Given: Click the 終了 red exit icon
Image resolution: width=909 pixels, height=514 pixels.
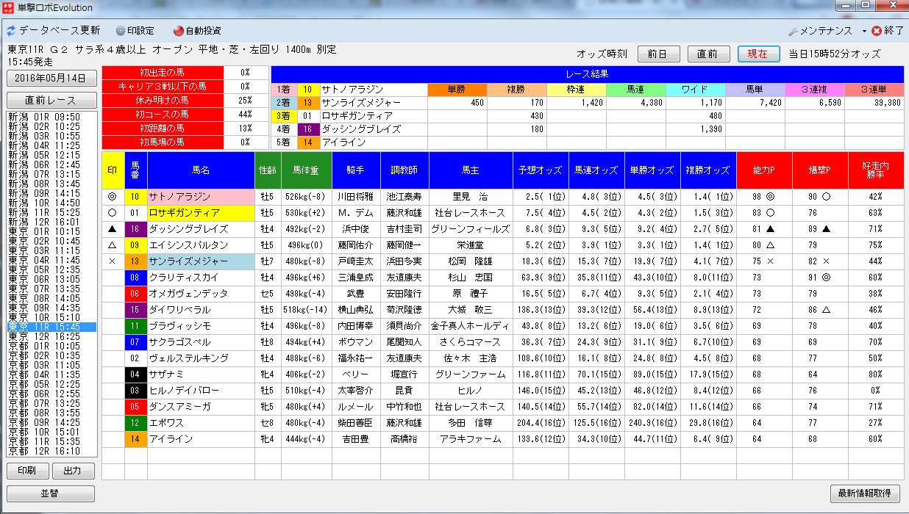Looking at the screenshot, I should point(876,31).
